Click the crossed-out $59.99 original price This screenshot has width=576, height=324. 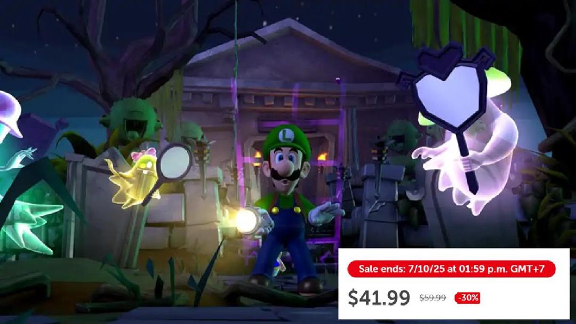433,297
